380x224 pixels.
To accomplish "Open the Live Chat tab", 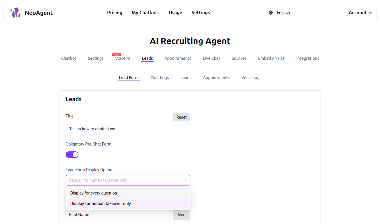I will point(211,58).
